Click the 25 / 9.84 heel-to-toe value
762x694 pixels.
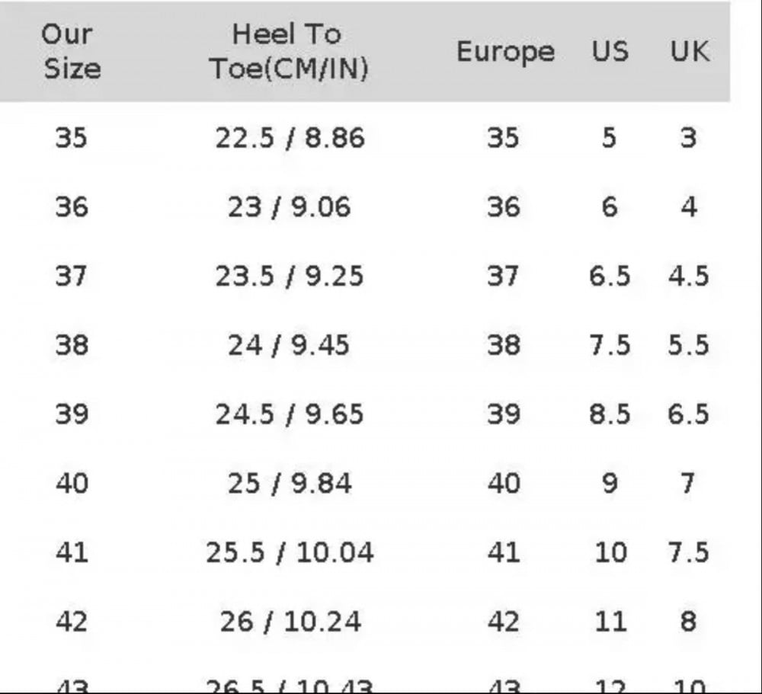(x=290, y=483)
